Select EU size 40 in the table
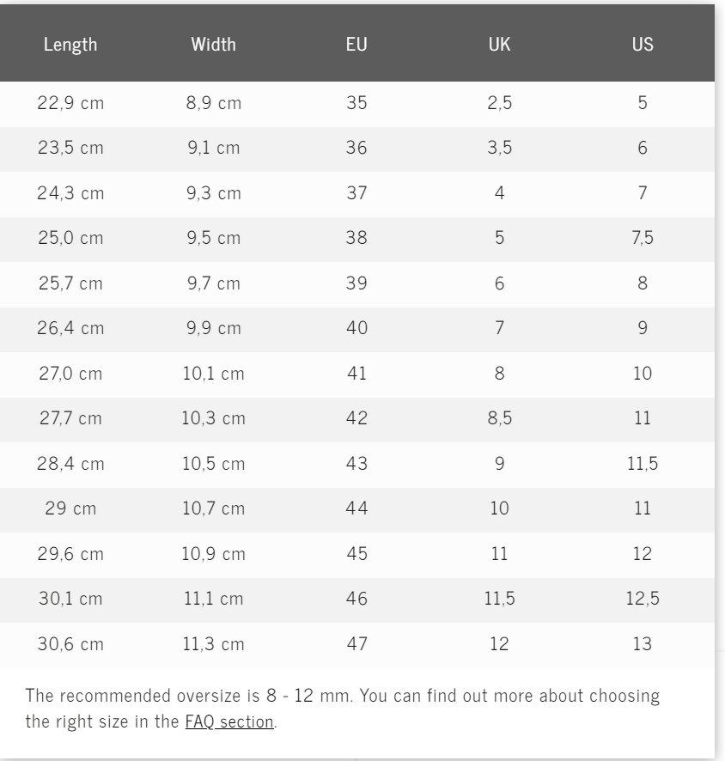This screenshot has height=761, width=725. click(x=356, y=328)
